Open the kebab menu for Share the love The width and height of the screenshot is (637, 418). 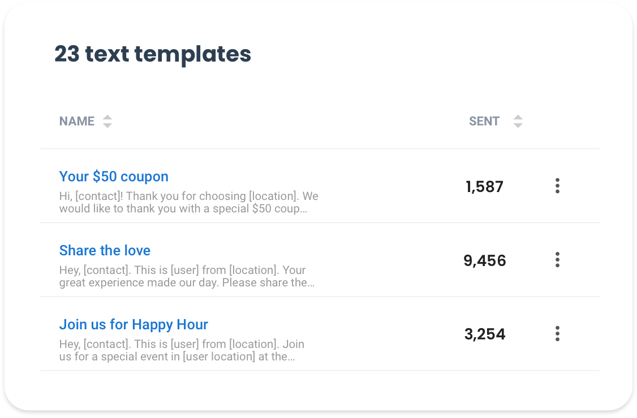[557, 260]
